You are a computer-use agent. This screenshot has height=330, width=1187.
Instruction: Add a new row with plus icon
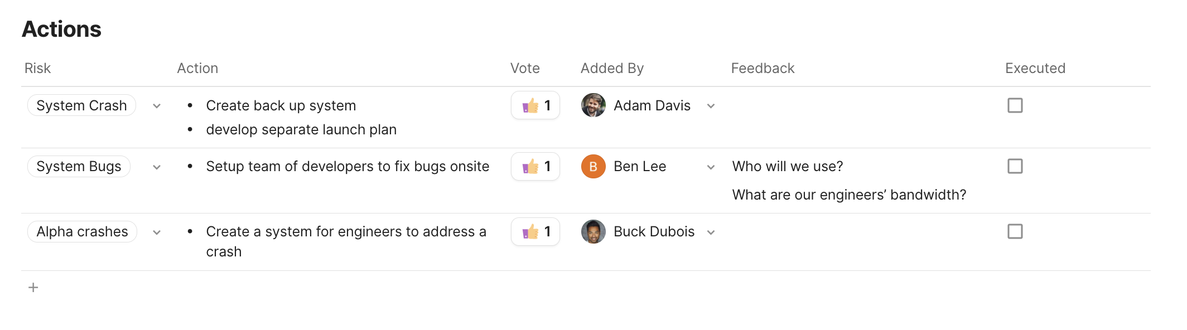(33, 288)
